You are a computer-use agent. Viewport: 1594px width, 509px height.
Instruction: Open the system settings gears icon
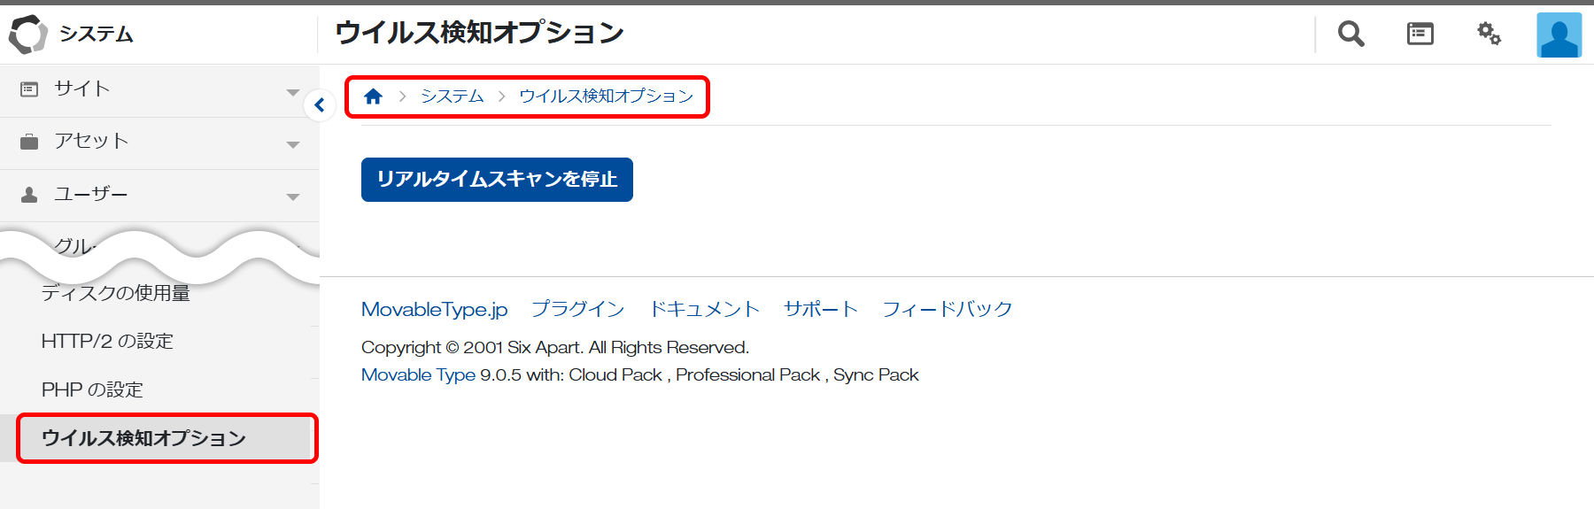tap(1489, 35)
